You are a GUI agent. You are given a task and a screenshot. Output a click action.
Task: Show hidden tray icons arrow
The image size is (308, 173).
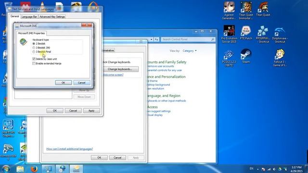point(258,169)
